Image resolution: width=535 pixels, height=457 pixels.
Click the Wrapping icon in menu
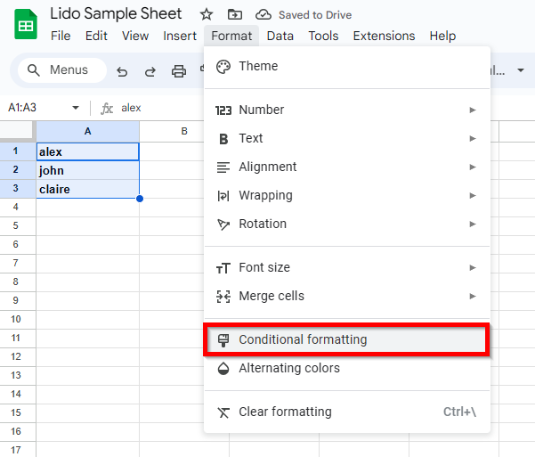coord(223,196)
